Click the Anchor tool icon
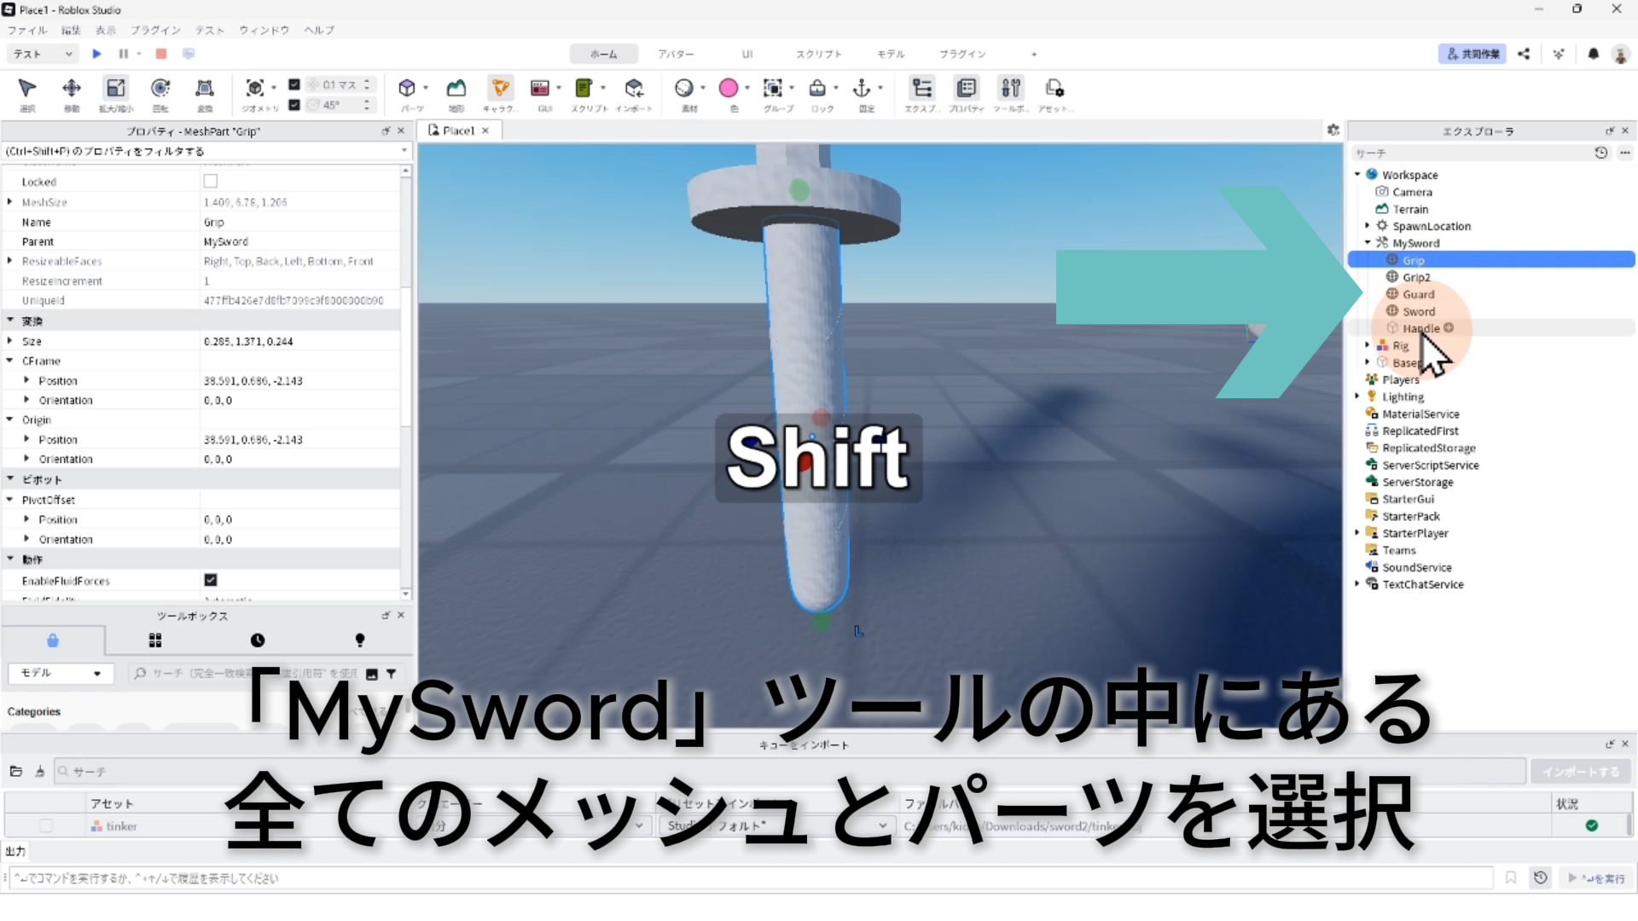 [x=862, y=89]
